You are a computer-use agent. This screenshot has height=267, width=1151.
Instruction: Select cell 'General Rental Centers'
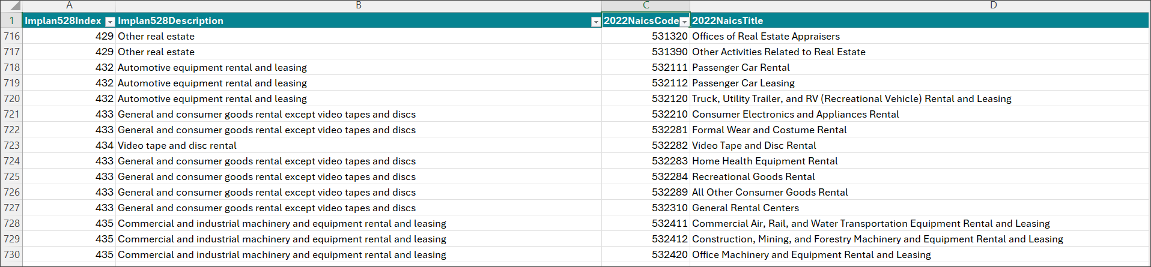coord(919,208)
